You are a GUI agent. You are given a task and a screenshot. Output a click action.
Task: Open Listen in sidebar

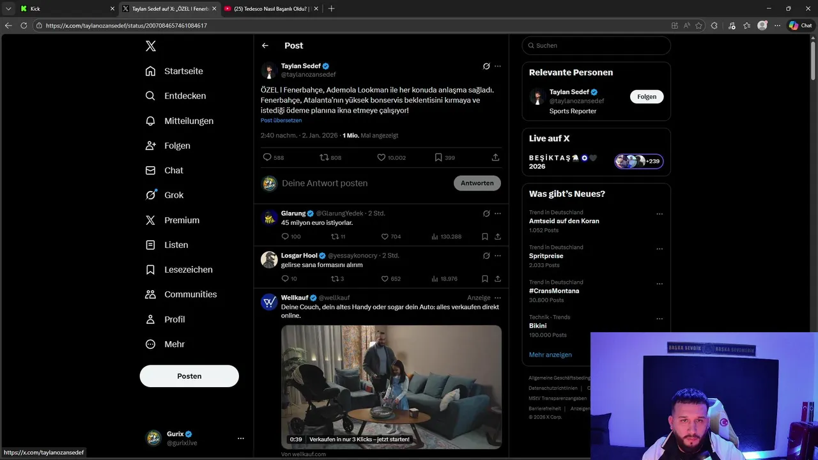point(167,245)
